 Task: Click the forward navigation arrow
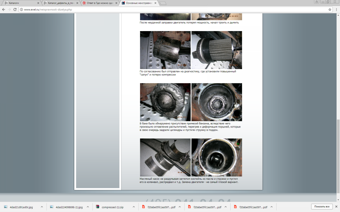click(9, 9)
